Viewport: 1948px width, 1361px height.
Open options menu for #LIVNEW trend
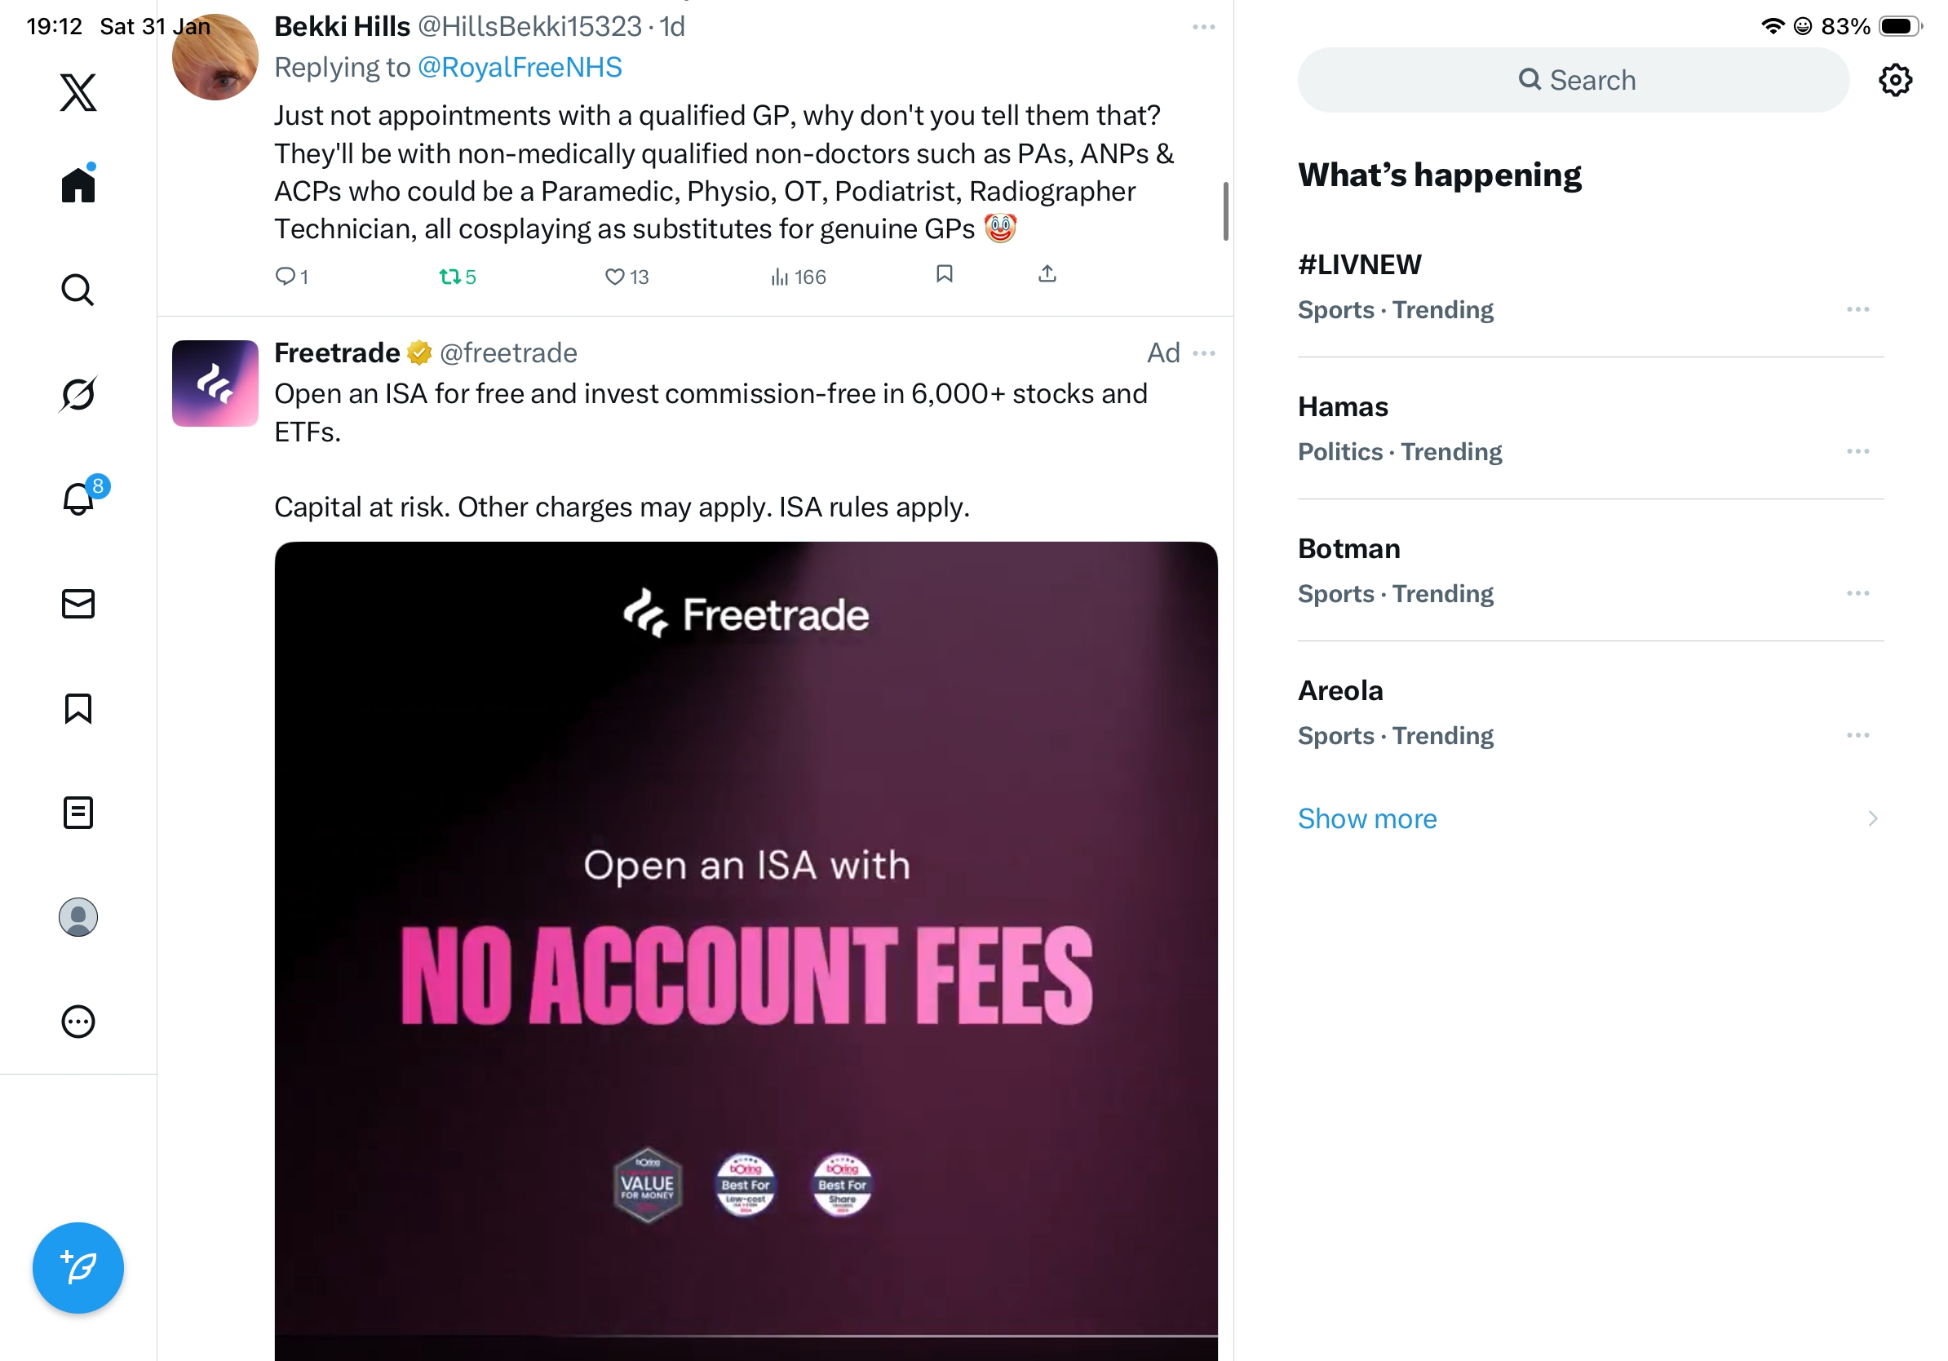1857,310
